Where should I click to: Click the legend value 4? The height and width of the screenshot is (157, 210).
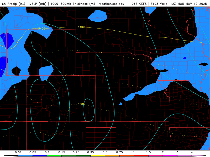click(x=192, y=152)
